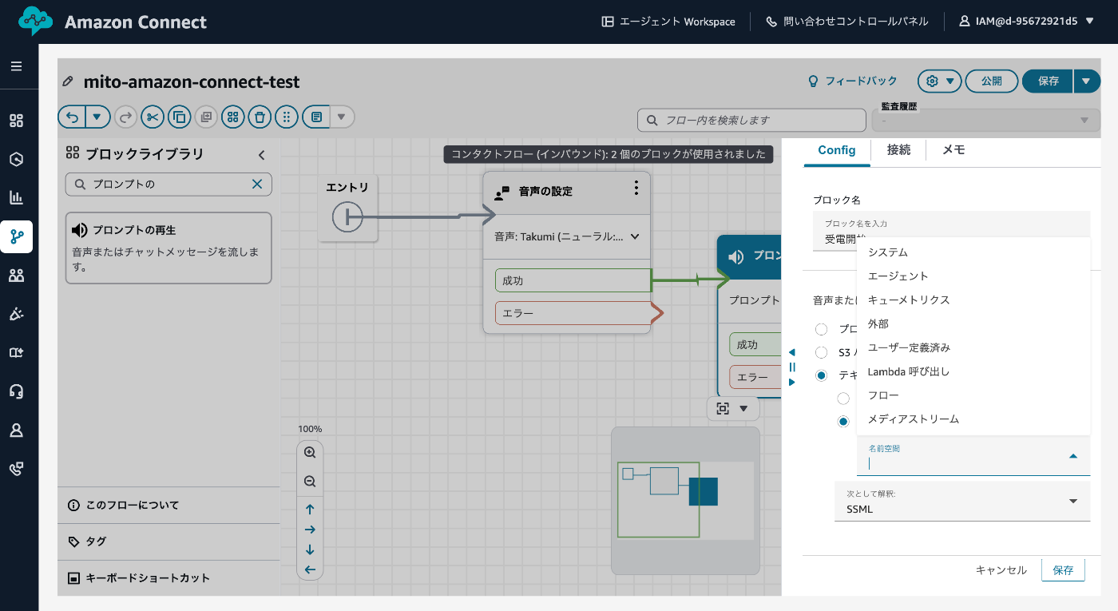Collapse the ブロックライブラリ panel
Viewport: 1118px width, 611px height.
[261, 155]
